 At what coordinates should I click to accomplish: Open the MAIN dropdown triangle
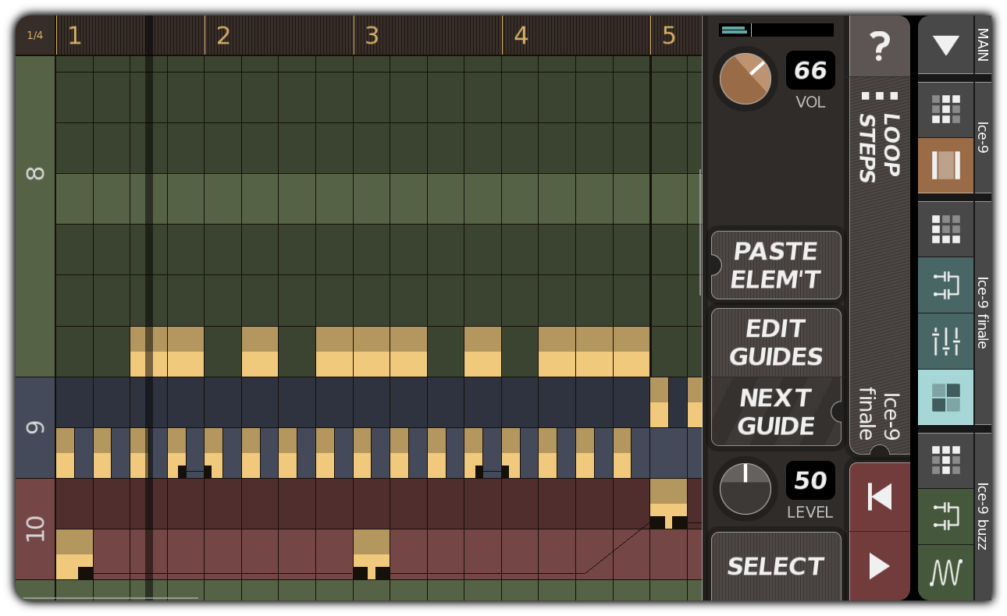point(945,45)
